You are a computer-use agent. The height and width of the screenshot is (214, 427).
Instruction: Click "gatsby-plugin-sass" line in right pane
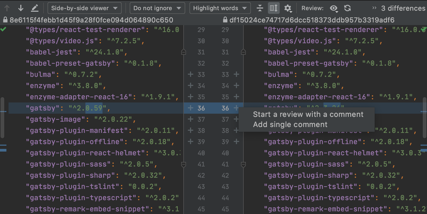pyautogui.click(x=329, y=164)
